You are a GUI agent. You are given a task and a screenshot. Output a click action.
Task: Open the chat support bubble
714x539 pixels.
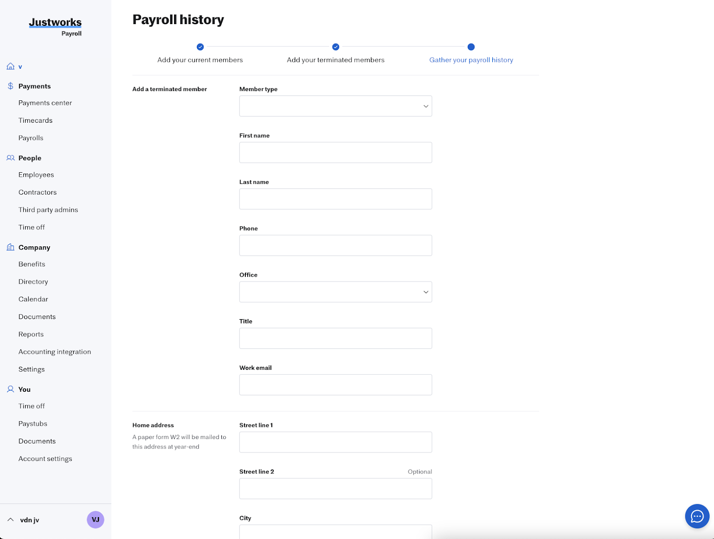click(x=697, y=516)
